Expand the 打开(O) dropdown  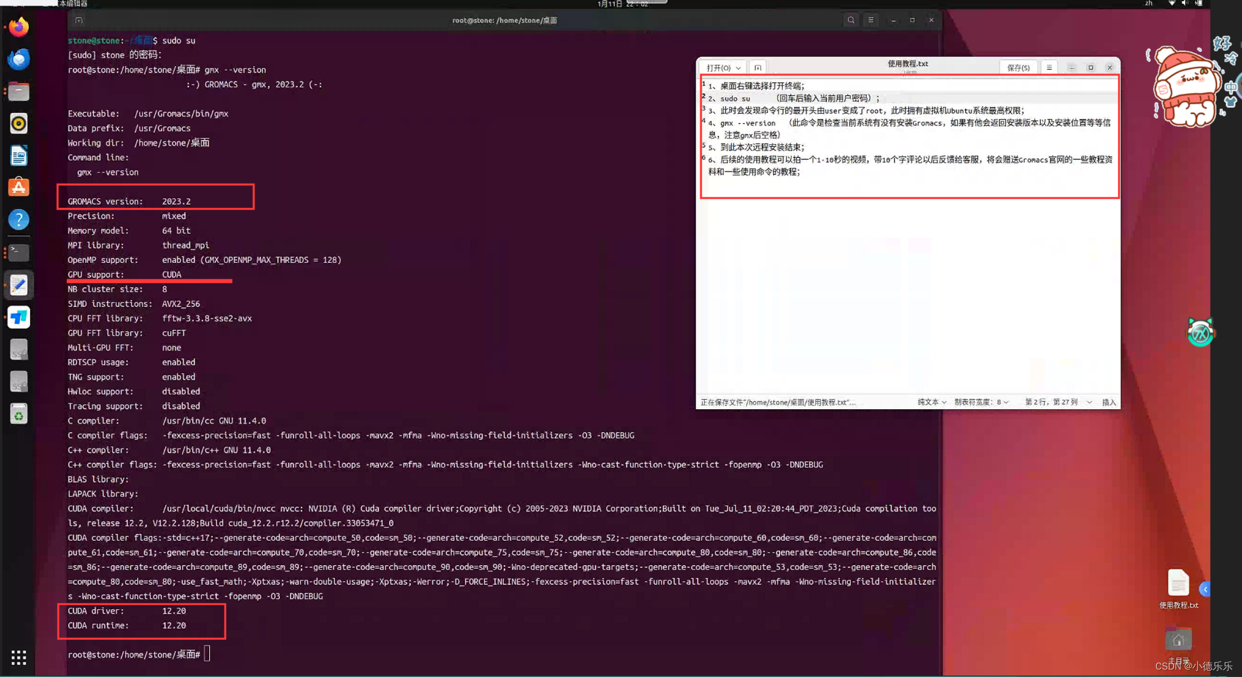click(723, 67)
